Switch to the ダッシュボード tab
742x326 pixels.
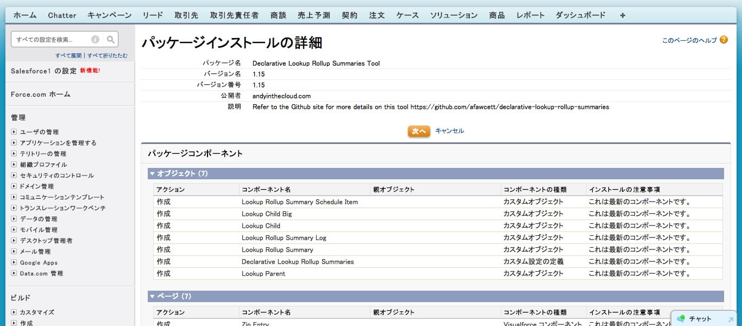[580, 15]
